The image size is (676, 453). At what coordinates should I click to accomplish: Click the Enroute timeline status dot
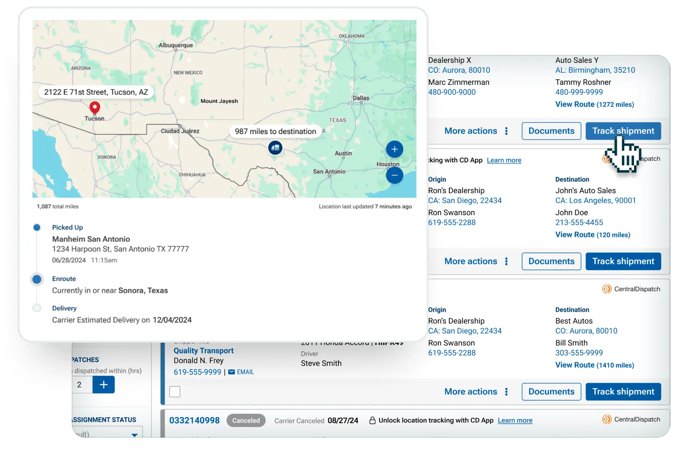pyautogui.click(x=37, y=279)
